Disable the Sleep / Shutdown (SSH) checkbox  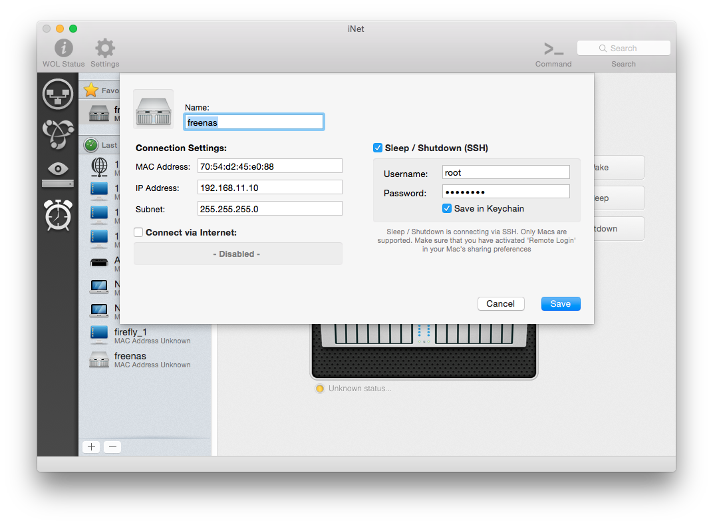pyautogui.click(x=378, y=148)
